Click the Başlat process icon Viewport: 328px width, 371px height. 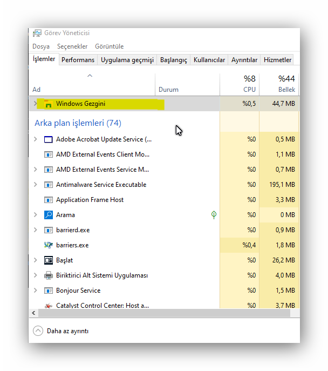click(x=48, y=260)
